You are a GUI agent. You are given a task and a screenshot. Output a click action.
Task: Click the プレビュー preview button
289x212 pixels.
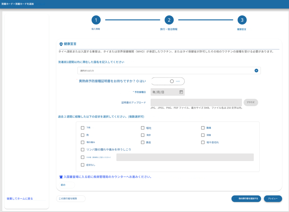click(x=273, y=199)
